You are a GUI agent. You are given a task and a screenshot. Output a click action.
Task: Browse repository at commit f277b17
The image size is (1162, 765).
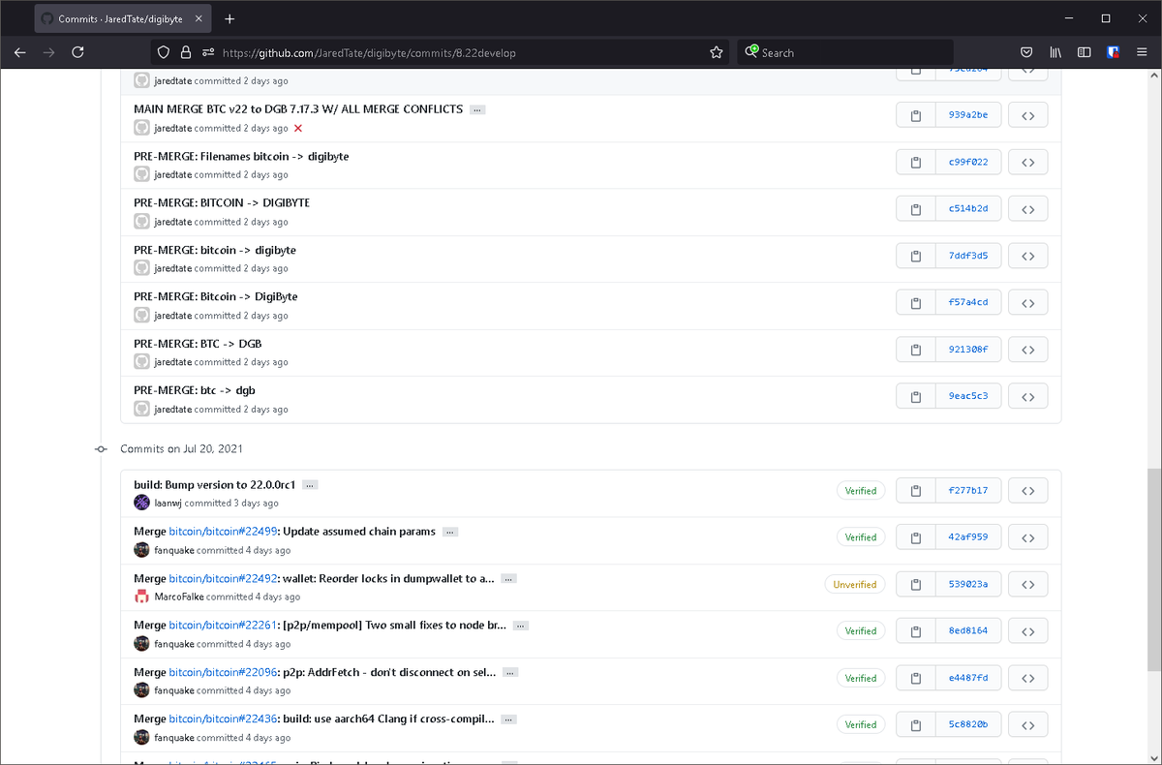pyautogui.click(x=1028, y=491)
